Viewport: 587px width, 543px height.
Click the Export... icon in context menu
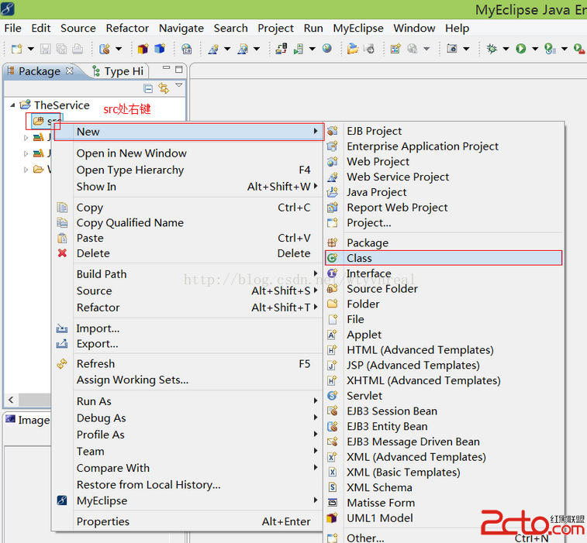pos(62,344)
